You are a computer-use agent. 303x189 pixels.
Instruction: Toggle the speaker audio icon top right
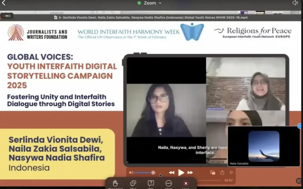[295, 3]
